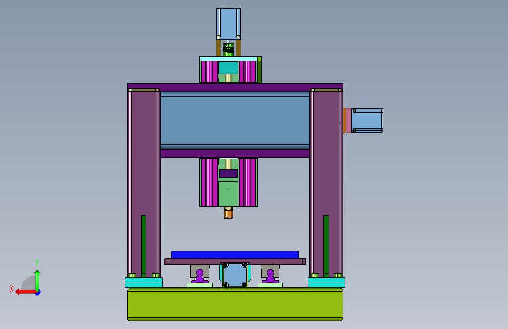Select the left purple linear rail

click(x=200, y=277)
